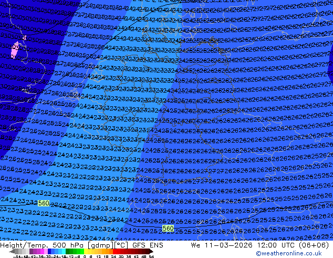Open the weatheronline.co.uk credit link
The height and width of the screenshot is (258, 333).
coord(288,253)
